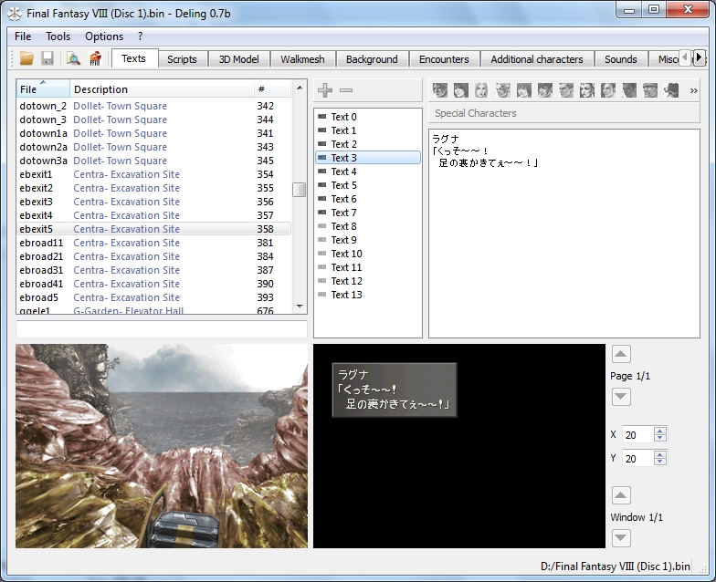The image size is (716, 582).
Task: Go to previous page with up arrow
Action: point(621,354)
